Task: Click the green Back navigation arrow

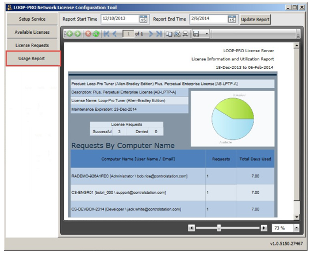Action: tap(70, 34)
